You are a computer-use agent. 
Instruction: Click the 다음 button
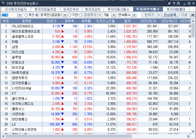coord(184,15)
